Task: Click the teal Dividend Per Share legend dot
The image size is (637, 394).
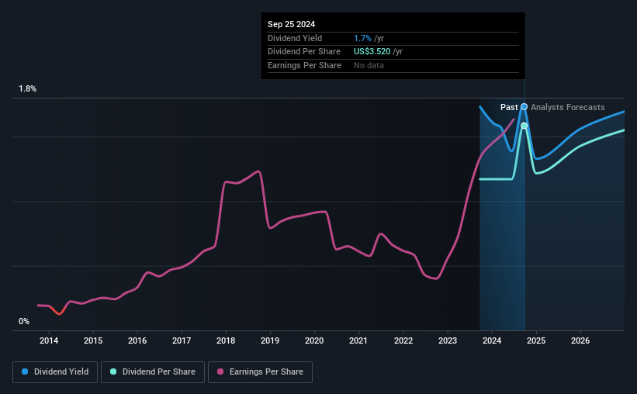Action: coord(113,372)
